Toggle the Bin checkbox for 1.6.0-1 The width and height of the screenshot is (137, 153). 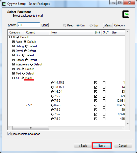[96, 92]
